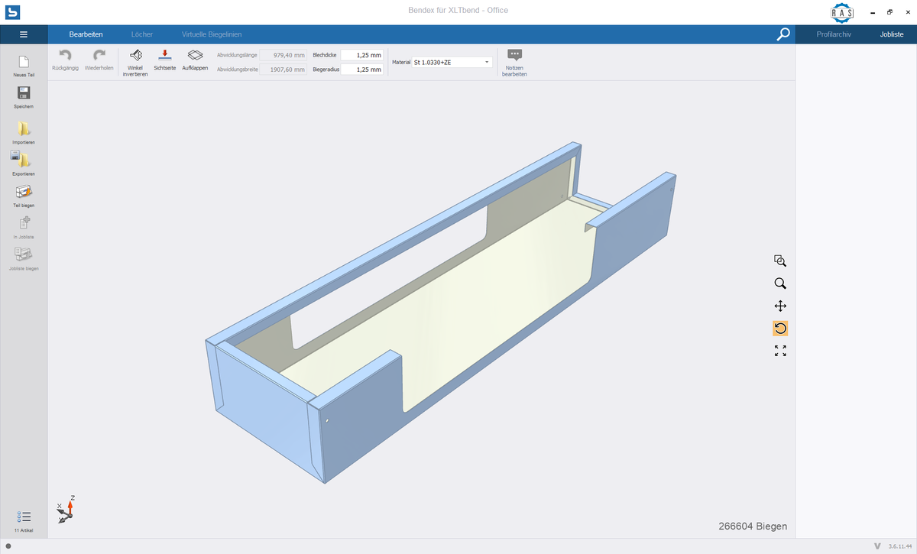
Task: Save the part with Speichern icon
Action: [x=24, y=93]
